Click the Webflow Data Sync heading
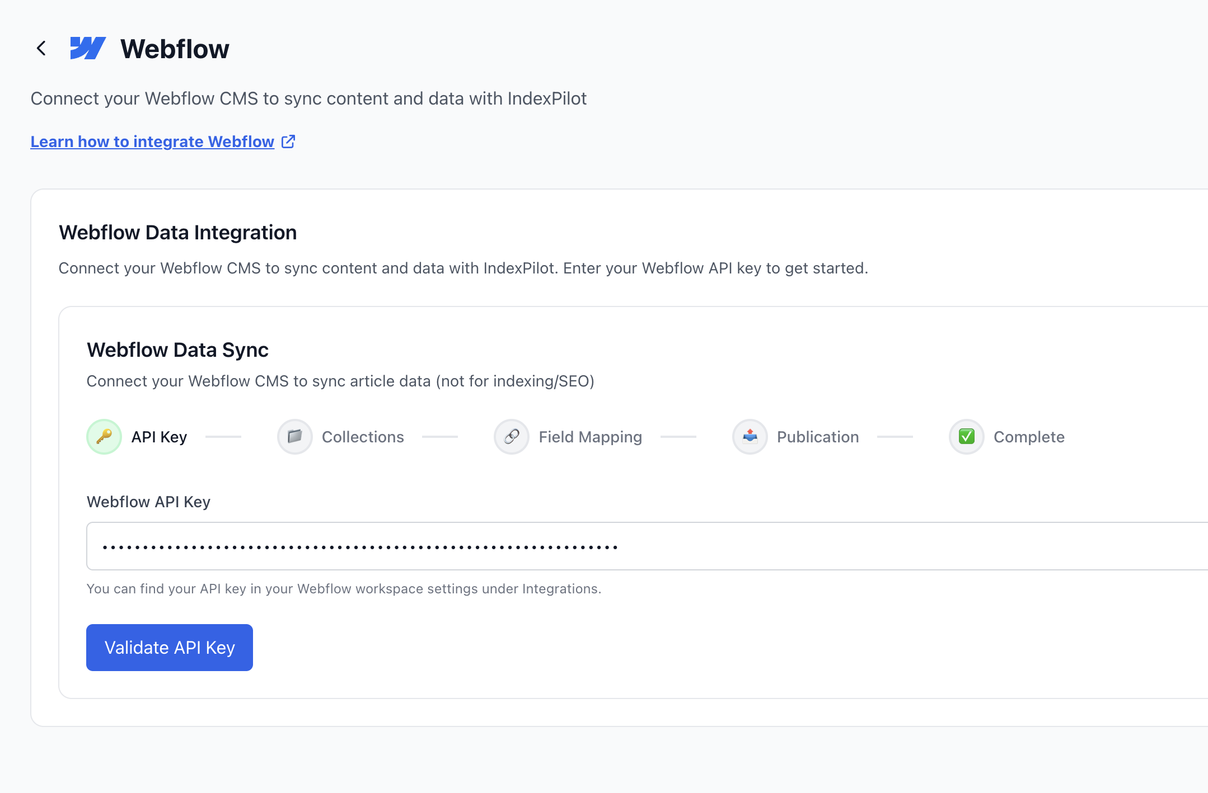Screen dimensions: 1208x793 [177, 350]
